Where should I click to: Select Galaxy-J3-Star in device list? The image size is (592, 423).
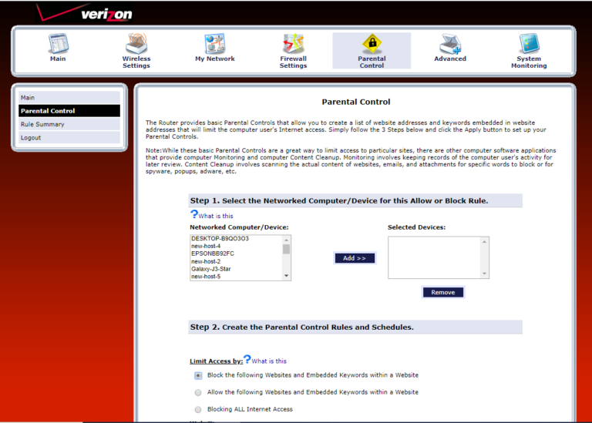(237, 269)
